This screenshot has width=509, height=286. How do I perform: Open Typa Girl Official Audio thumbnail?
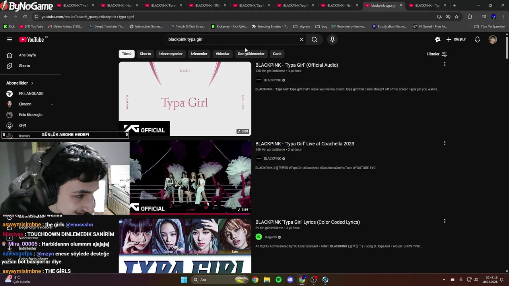(x=185, y=99)
